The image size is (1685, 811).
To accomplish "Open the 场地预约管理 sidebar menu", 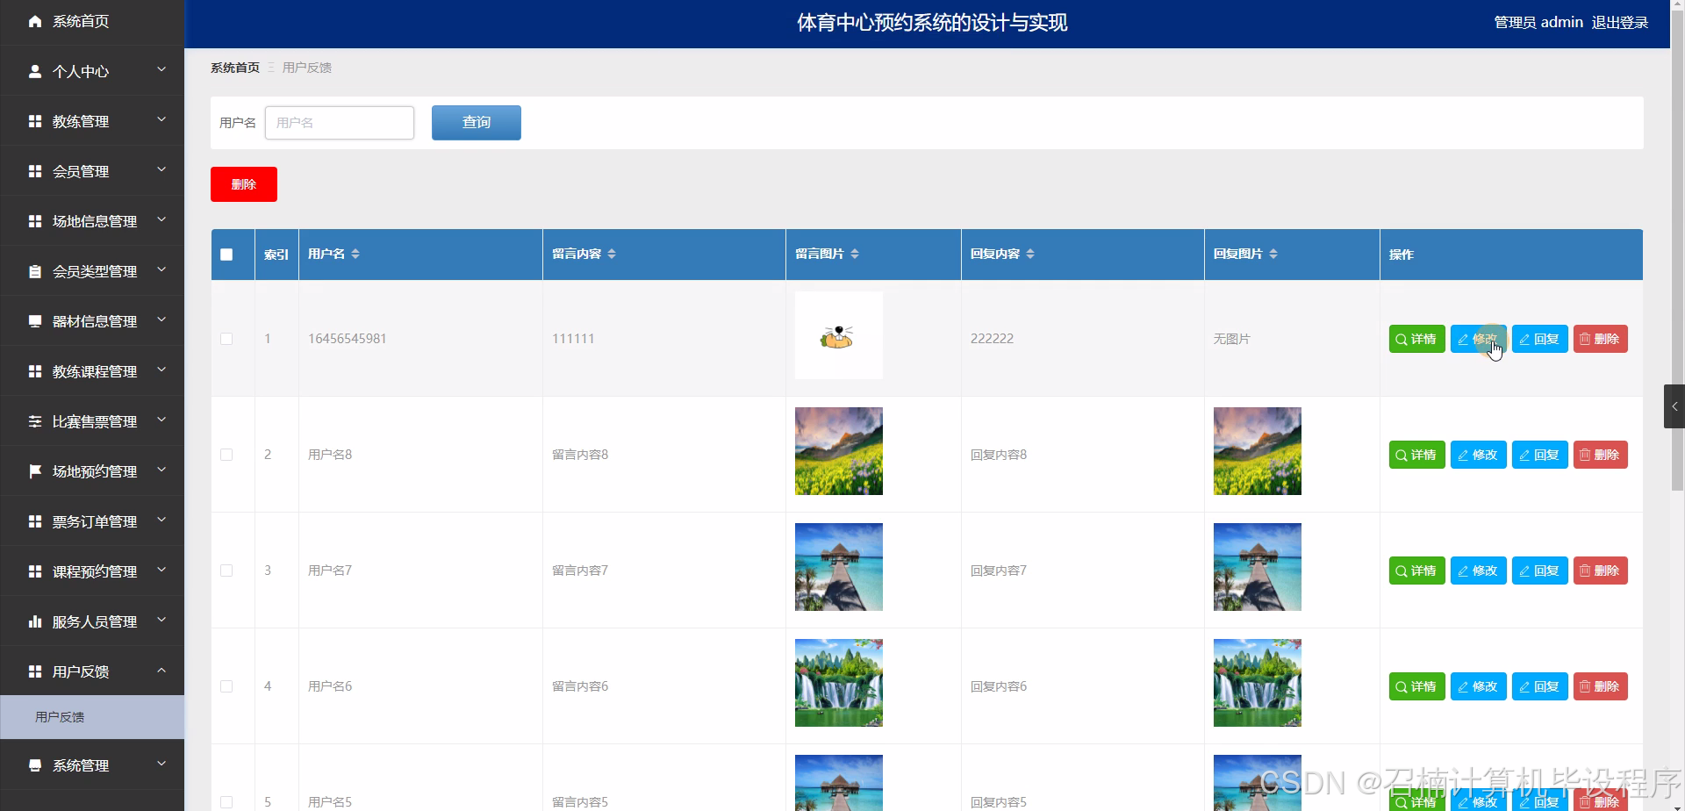I will [92, 471].
